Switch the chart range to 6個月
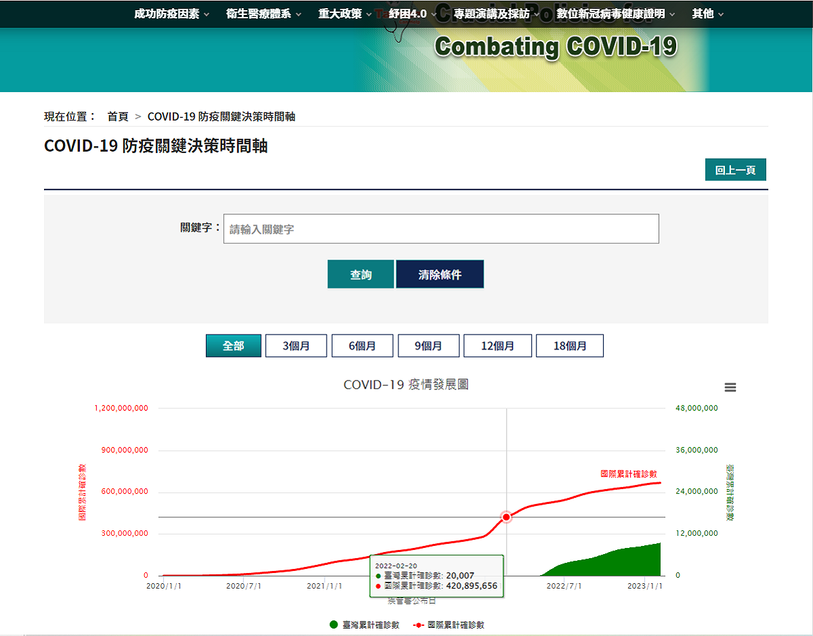This screenshot has width=813, height=636. coord(362,345)
